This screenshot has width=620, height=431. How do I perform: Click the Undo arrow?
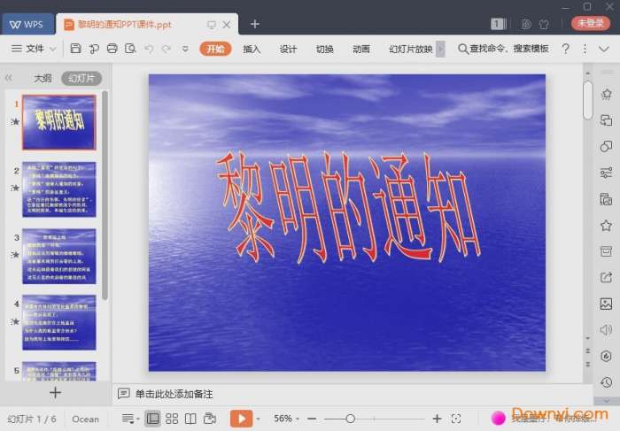tap(149, 49)
